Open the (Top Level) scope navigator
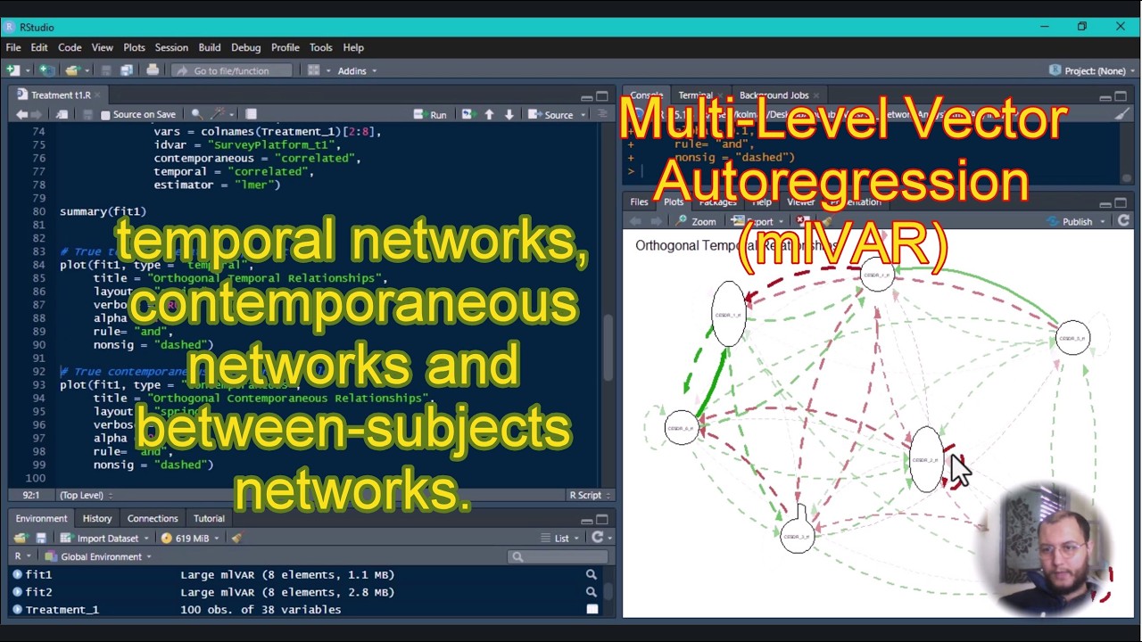 pyautogui.click(x=85, y=495)
